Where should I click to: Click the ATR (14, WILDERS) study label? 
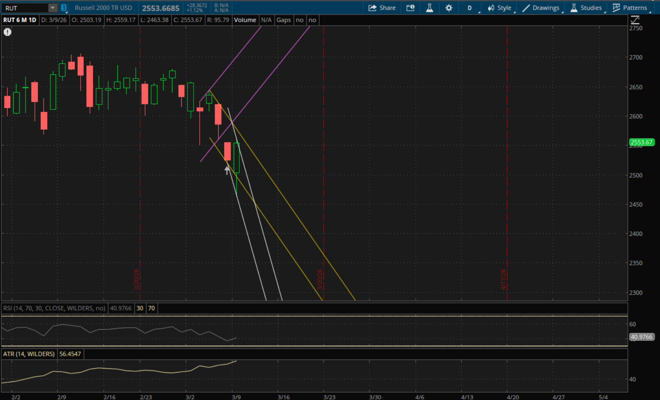click(x=29, y=354)
